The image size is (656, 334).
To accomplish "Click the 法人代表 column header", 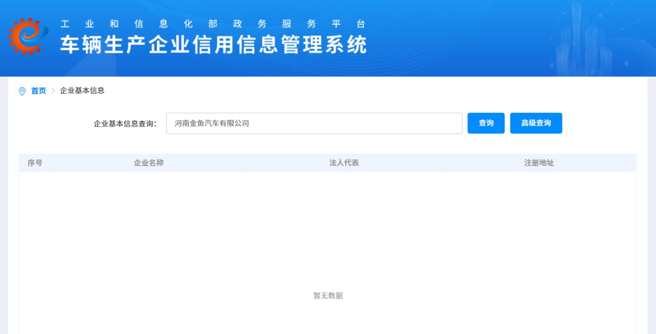I will point(343,163).
